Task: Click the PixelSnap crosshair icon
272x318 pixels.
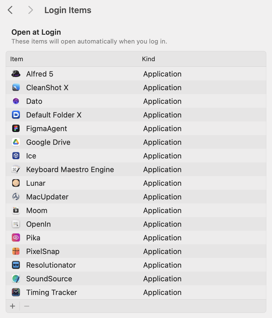Action: (x=16, y=251)
